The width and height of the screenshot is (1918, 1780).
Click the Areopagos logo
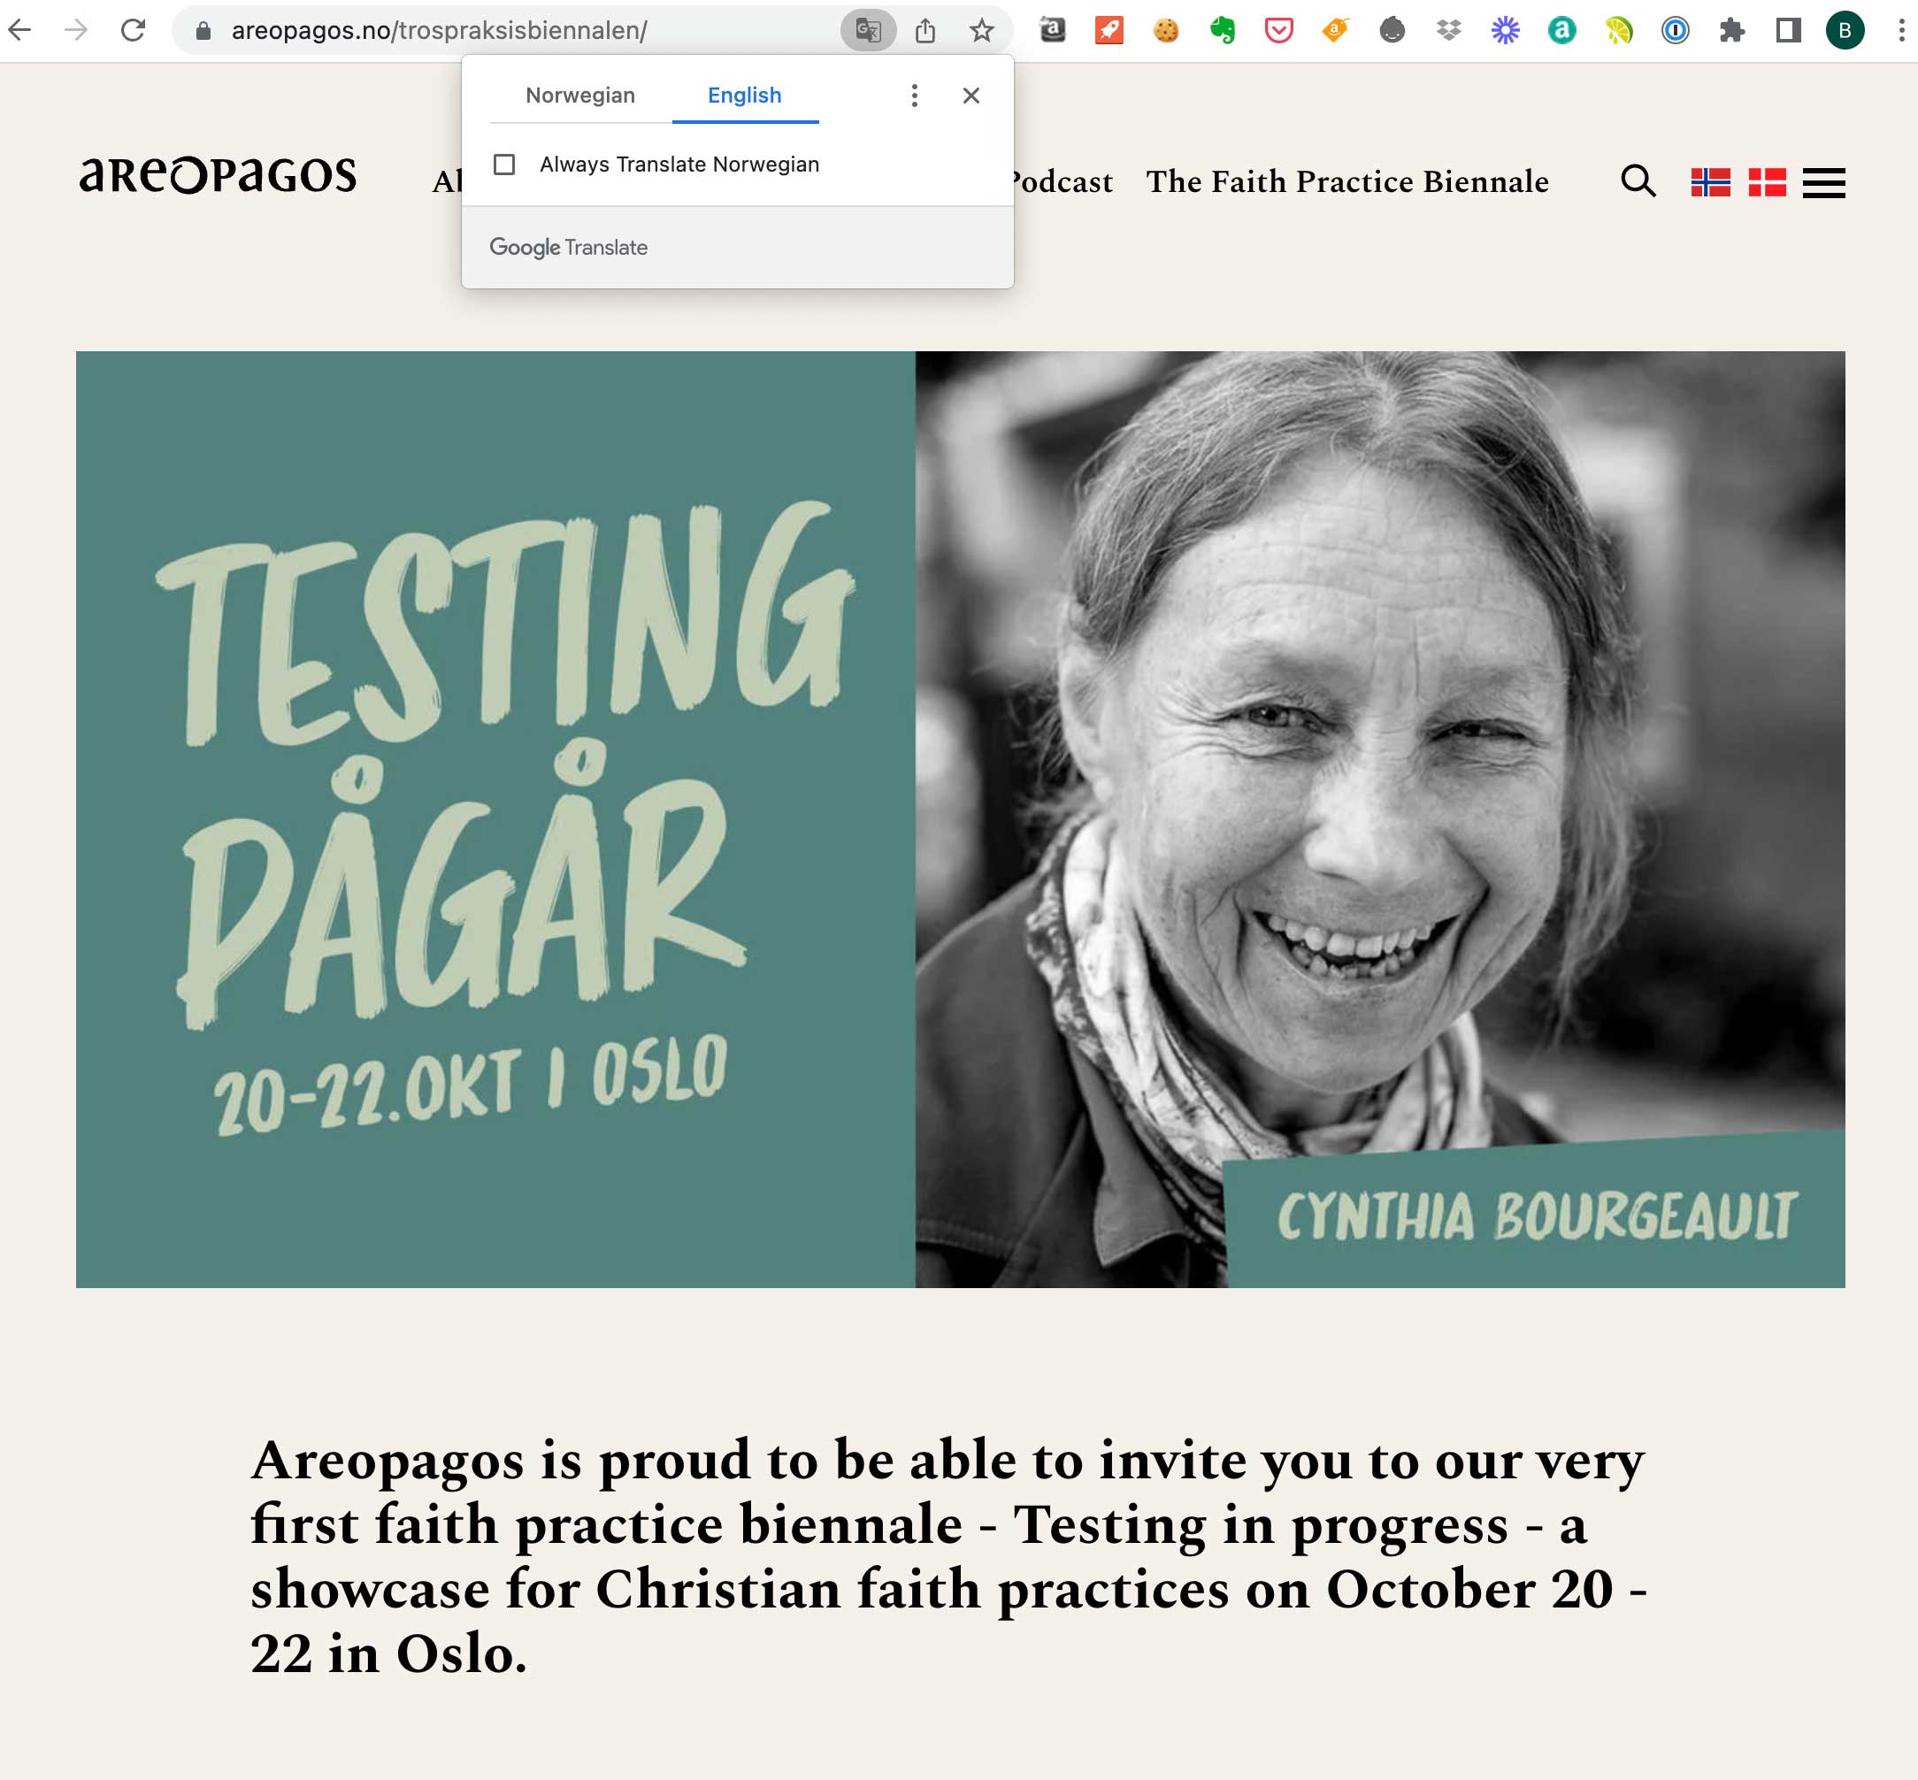pos(218,175)
